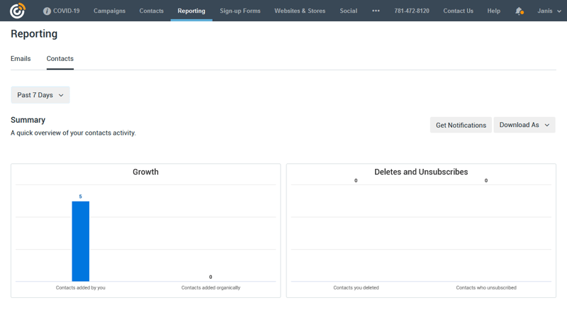Switch to the Emails tab
567x320 pixels.
pyautogui.click(x=21, y=59)
